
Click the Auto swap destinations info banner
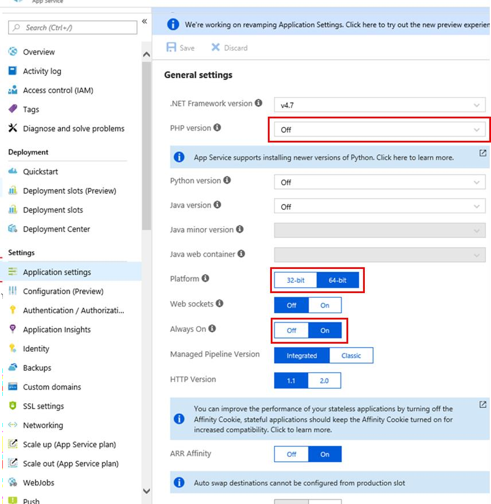(x=330, y=483)
